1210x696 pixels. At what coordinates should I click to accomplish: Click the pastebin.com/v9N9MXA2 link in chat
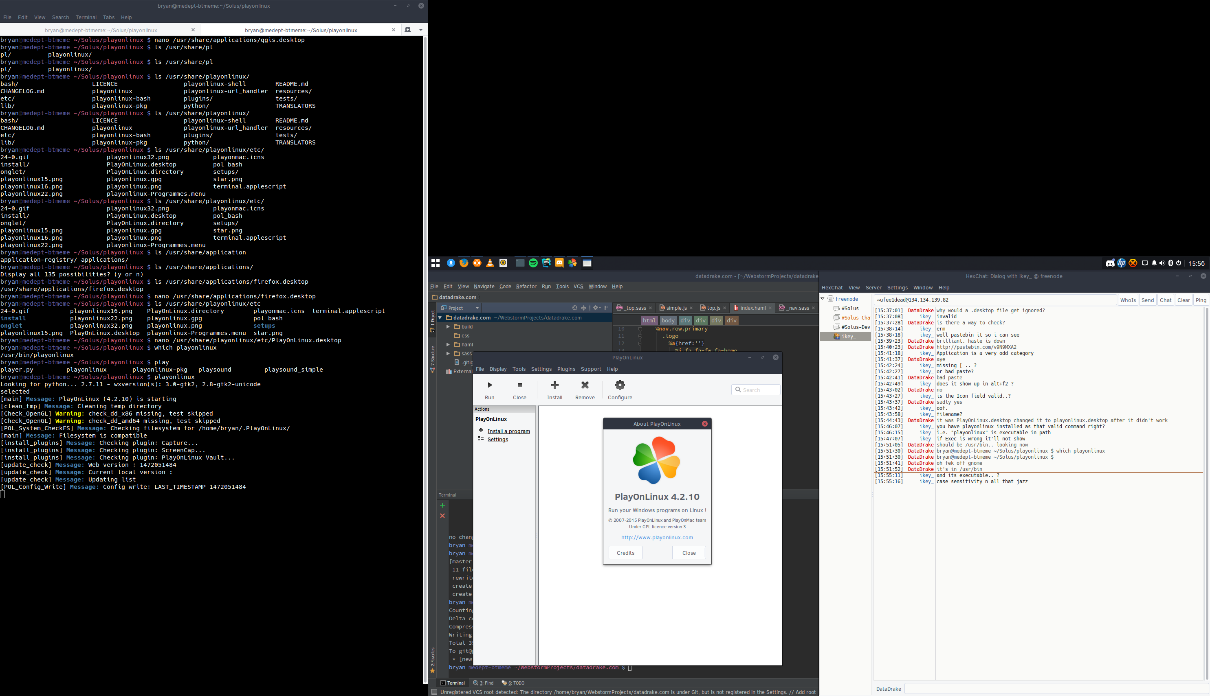(x=976, y=348)
